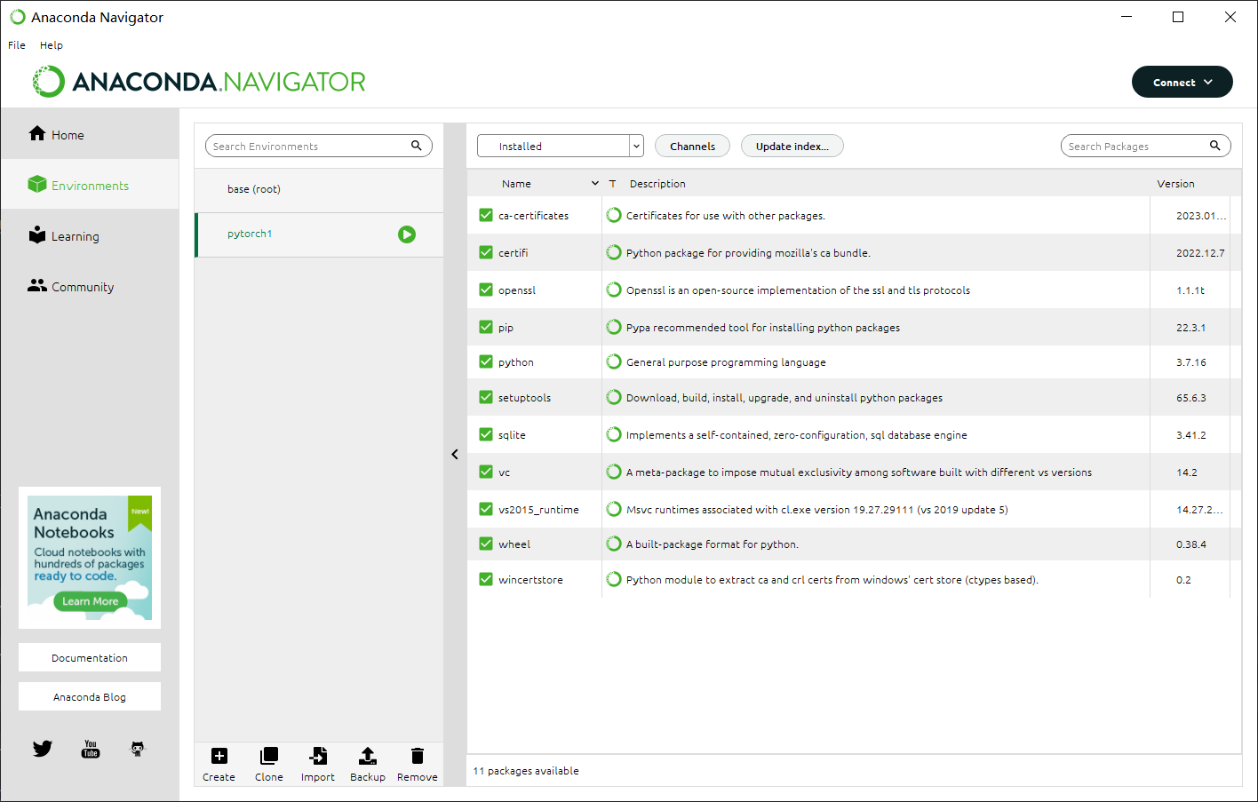Click the status ring icon for pip
This screenshot has width=1258, height=802.
point(614,327)
